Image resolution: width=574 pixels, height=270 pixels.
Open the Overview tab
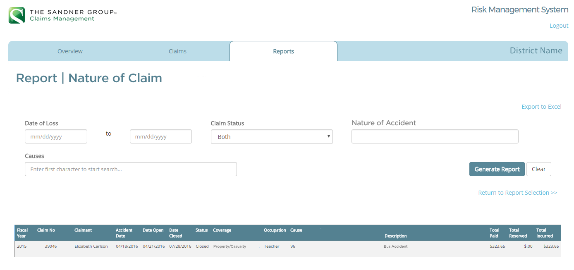[x=70, y=51]
